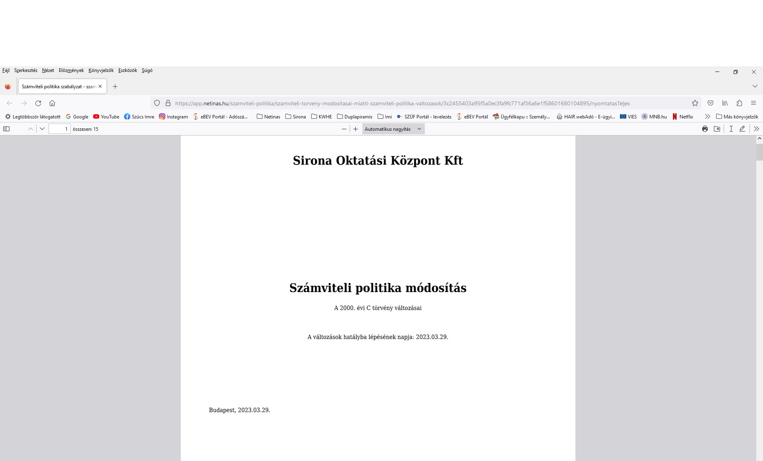Print the PDF document
This screenshot has height=461, width=763.
pos(705,129)
